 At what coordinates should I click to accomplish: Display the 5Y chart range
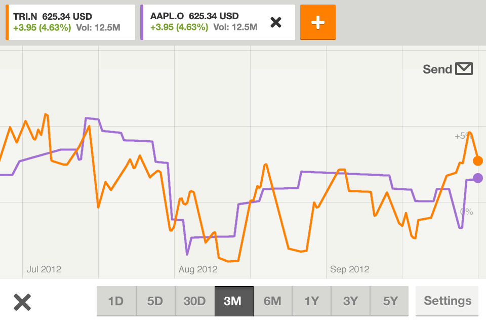(390, 301)
